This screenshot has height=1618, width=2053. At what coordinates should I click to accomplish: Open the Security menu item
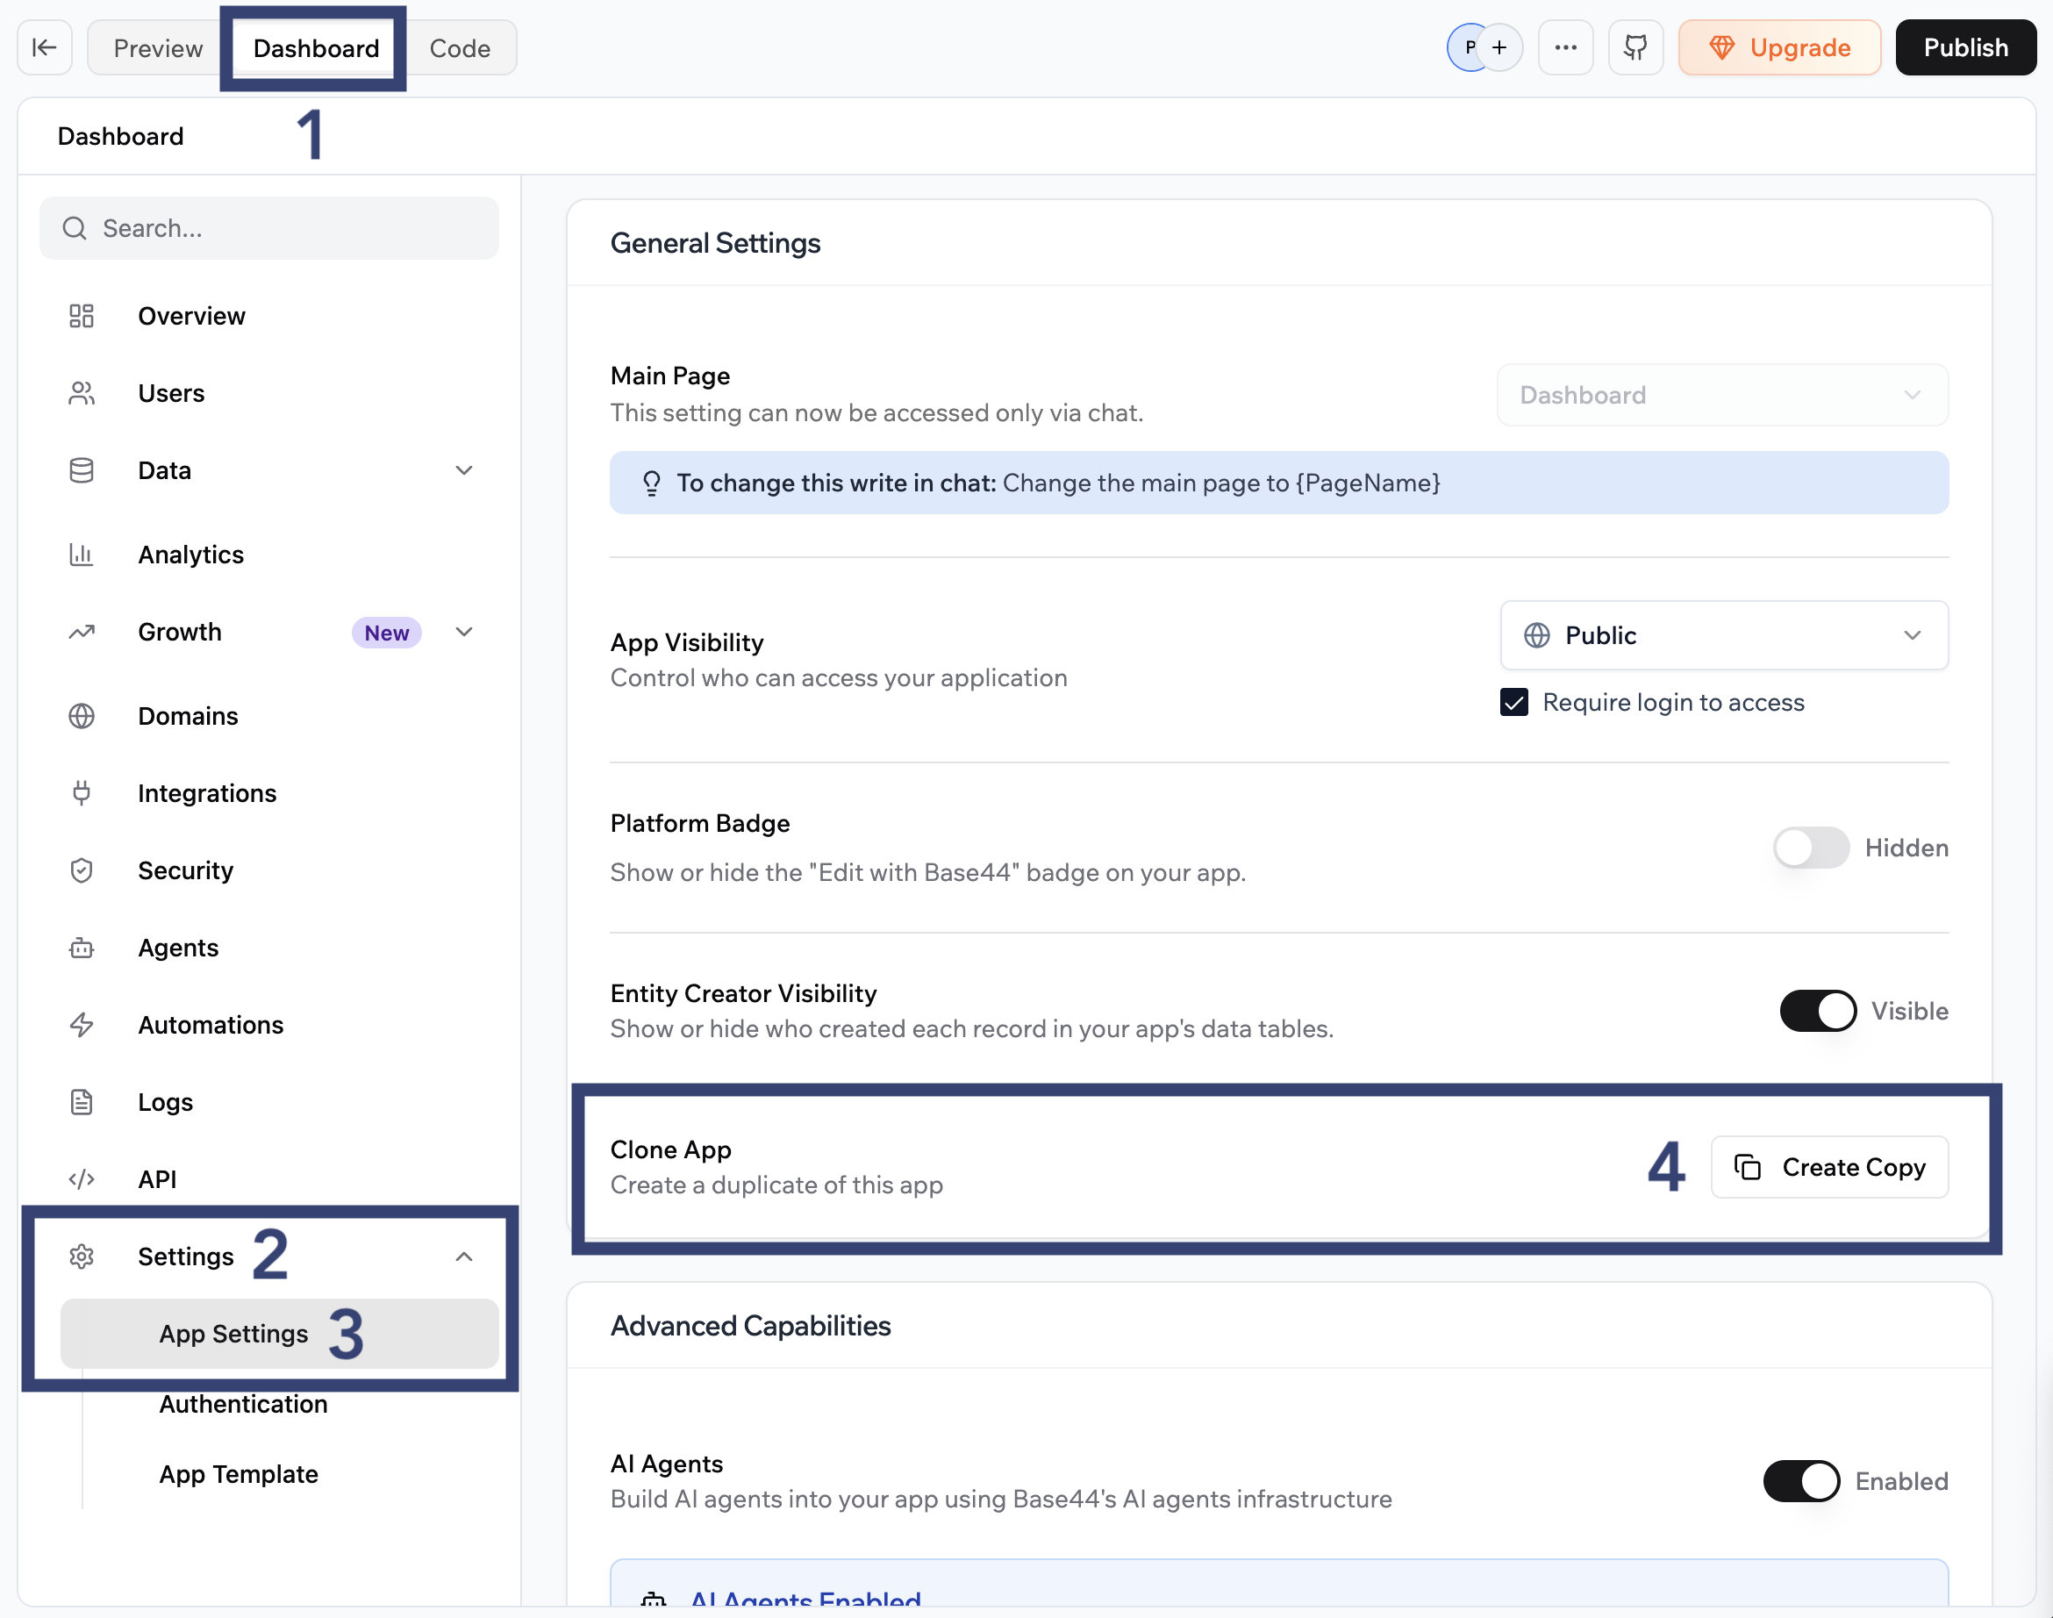[269, 870]
